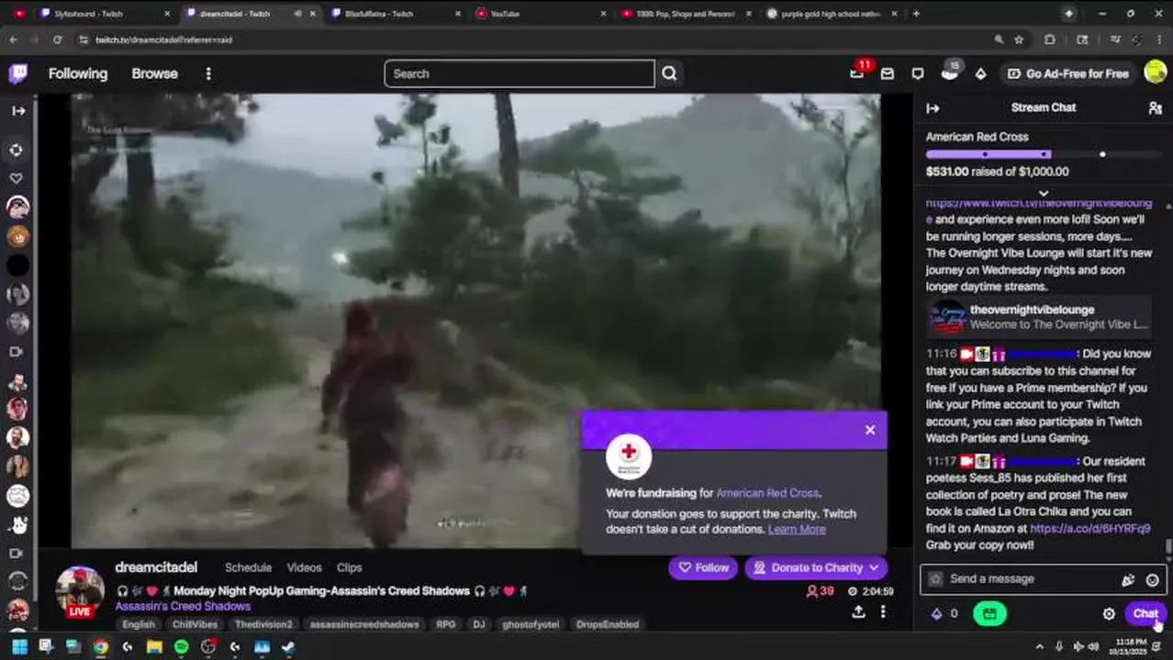Open the channel points balance icon
The width and height of the screenshot is (1173, 660).
tap(944, 614)
